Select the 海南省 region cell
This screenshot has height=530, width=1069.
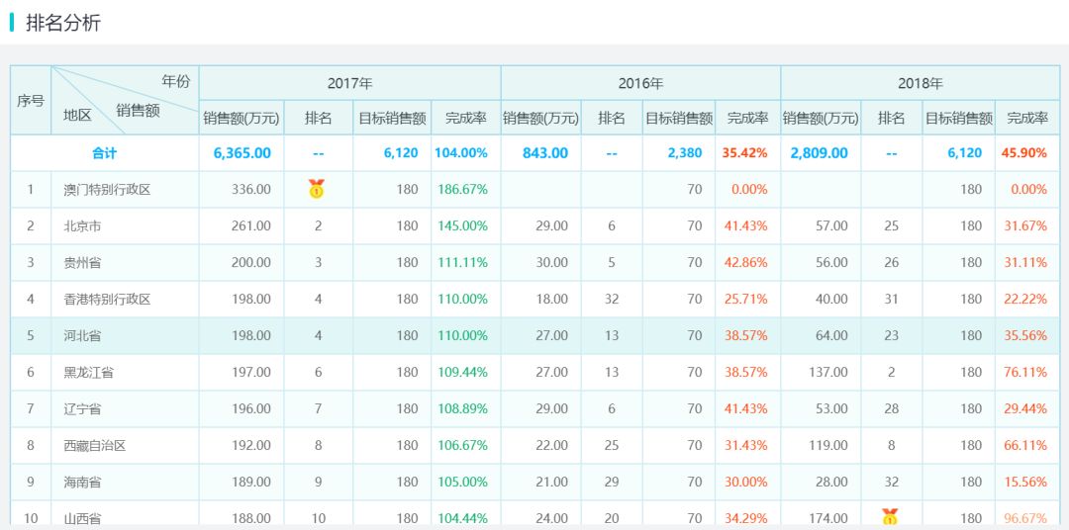82,483
